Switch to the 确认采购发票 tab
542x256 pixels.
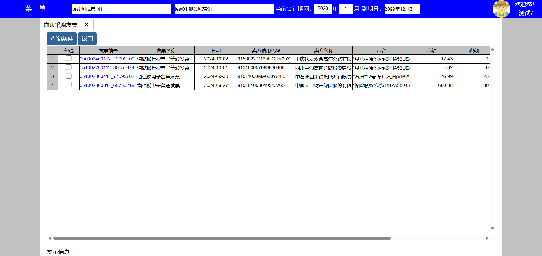[x=60, y=25]
